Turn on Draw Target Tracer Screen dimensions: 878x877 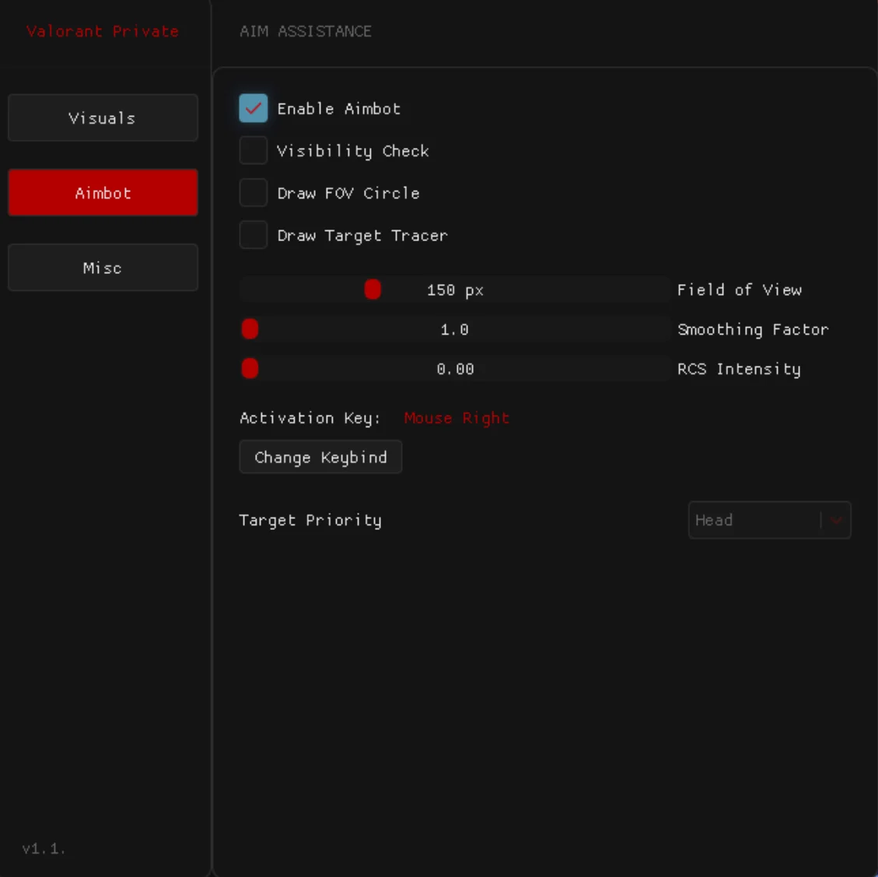(x=254, y=235)
